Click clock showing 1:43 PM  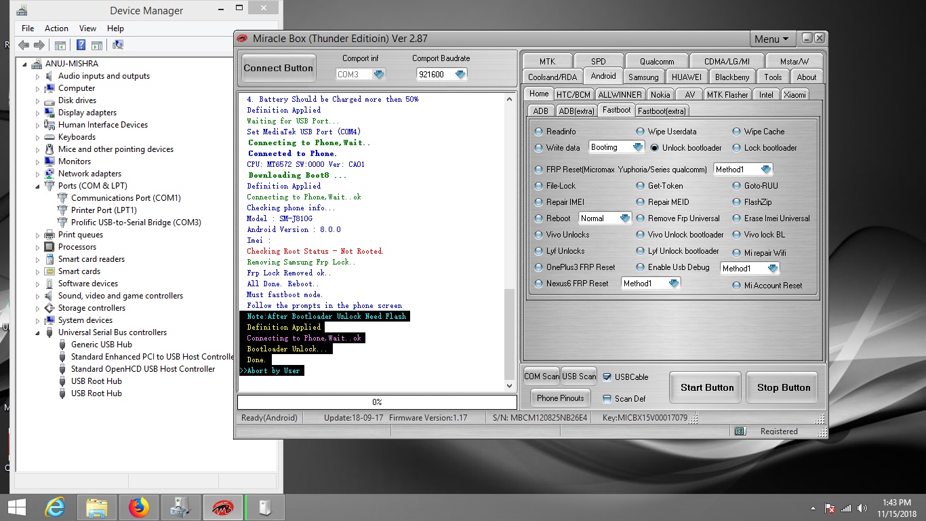[x=896, y=503]
